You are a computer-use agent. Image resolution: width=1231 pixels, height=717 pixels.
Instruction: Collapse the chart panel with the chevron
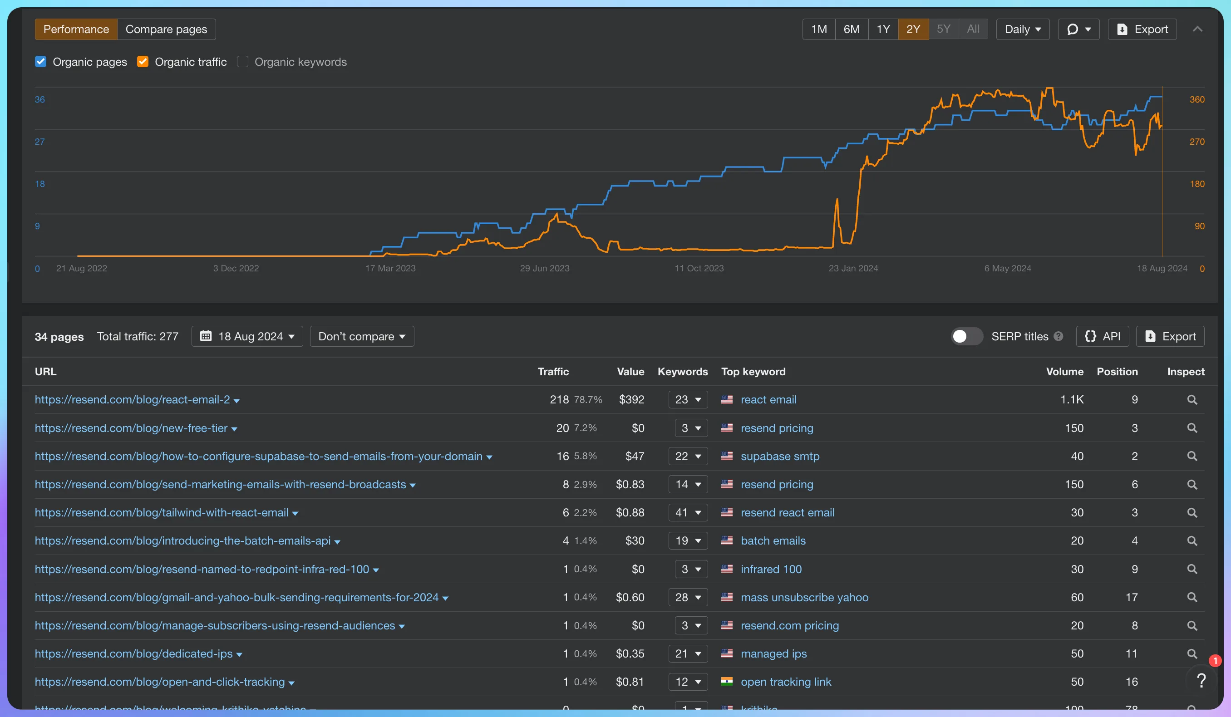tap(1197, 29)
